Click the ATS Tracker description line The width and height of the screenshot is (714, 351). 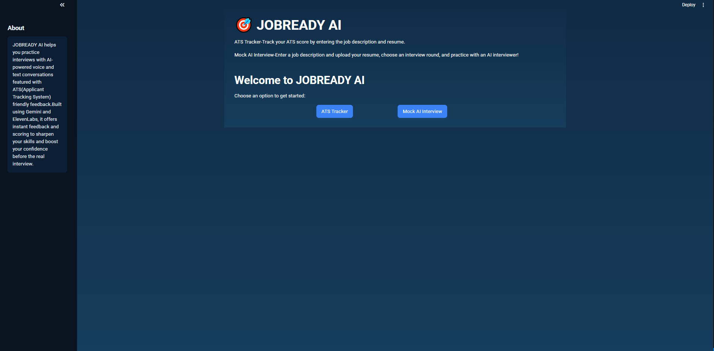point(319,42)
